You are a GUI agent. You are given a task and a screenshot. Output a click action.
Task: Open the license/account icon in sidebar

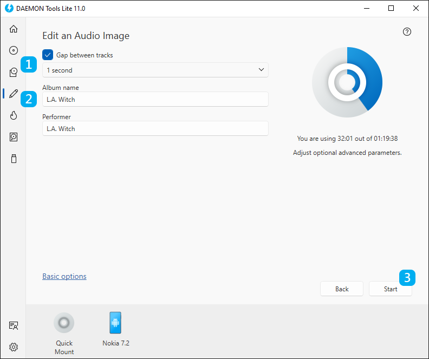pyautogui.click(x=14, y=325)
